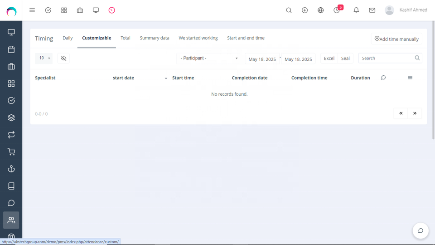Click inside the Search input field
This screenshot has height=245, width=435.
click(387, 59)
